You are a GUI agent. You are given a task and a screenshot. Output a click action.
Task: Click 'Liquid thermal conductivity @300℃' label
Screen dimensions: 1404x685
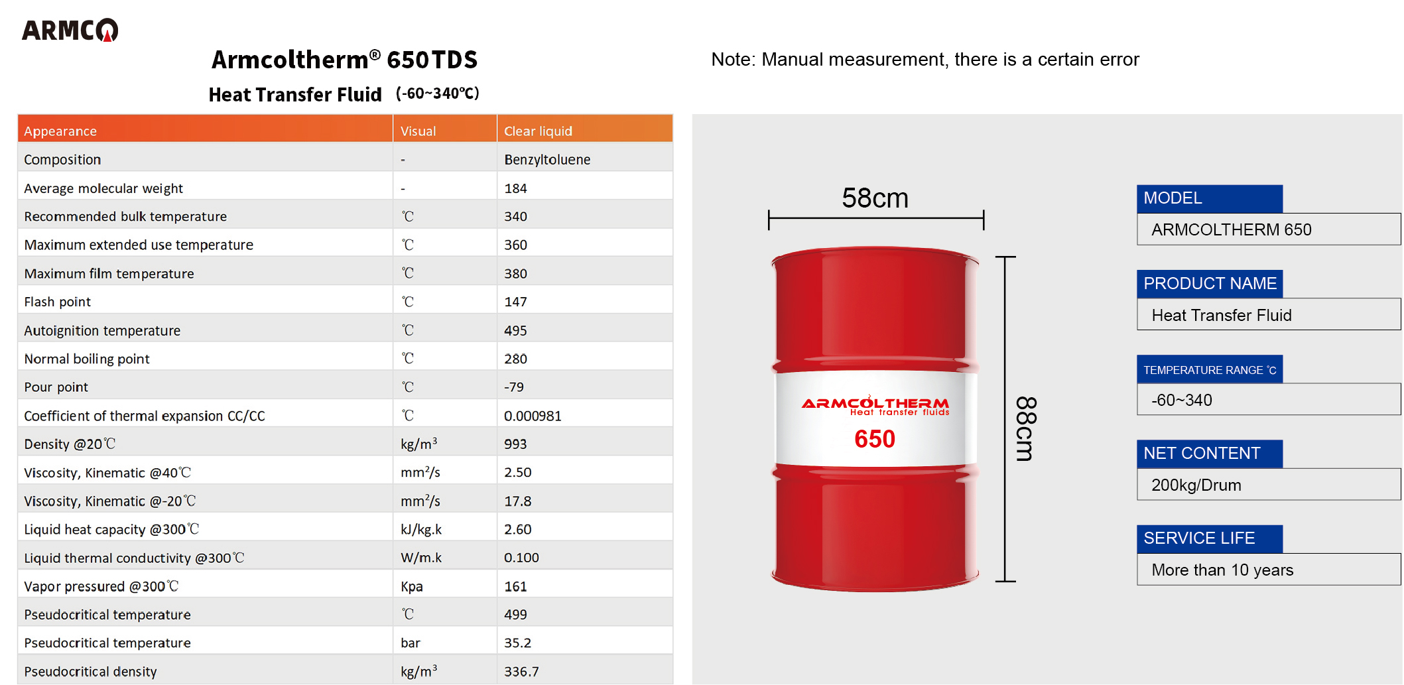[134, 558]
